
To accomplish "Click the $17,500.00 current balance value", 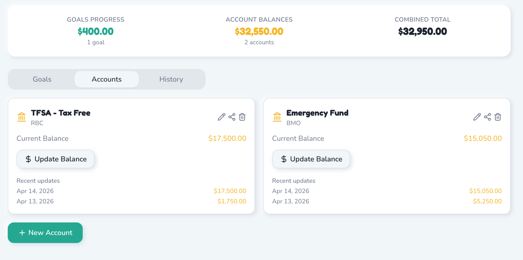I will (227, 138).
